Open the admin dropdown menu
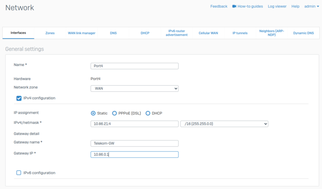The height and width of the screenshot is (189, 322). [311, 6]
